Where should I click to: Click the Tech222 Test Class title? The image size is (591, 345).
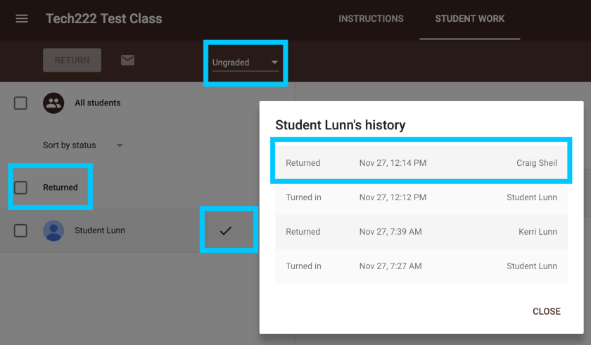click(103, 19)
